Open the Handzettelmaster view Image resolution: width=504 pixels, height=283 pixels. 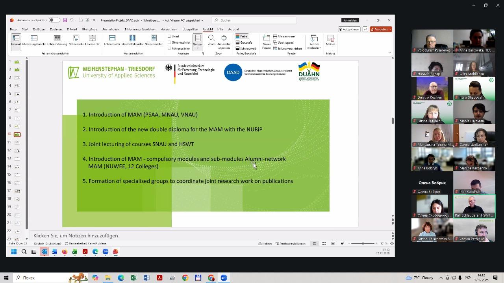click(132, 40)
